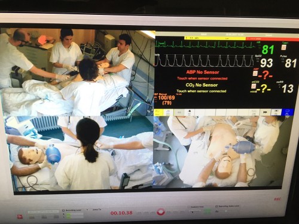Select the top-left bedside camera view

78,72
